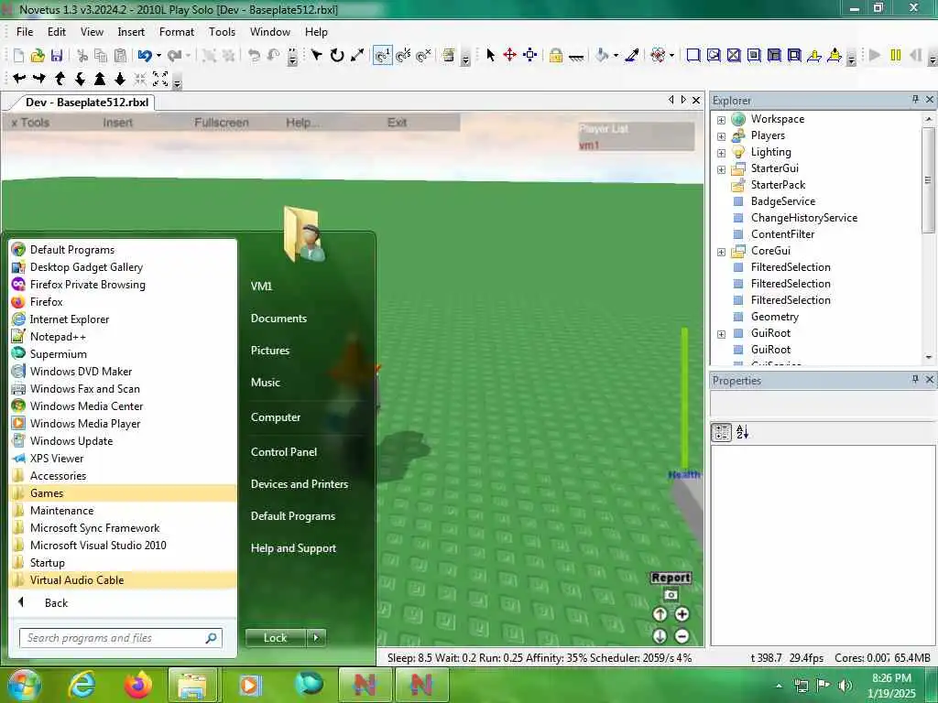Image resolution: width=938 pixels, height=703 pixels.
Task: Select the Dev - Baseplate512.rbxl tab
Action: tap(87, 103)
